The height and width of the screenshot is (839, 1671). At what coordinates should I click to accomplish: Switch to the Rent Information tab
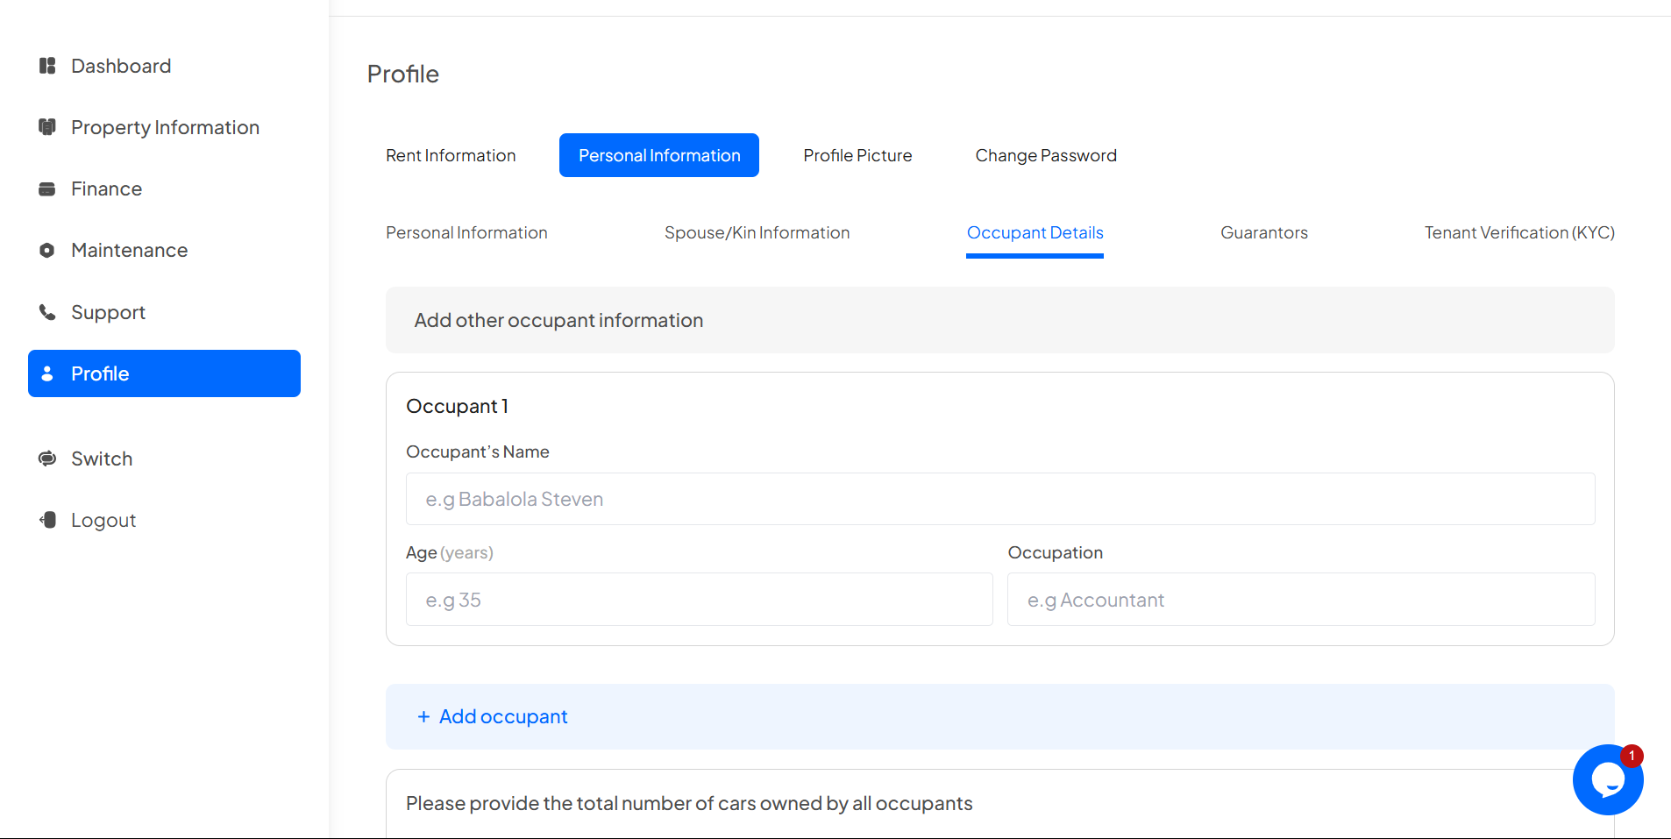[451, 155]
